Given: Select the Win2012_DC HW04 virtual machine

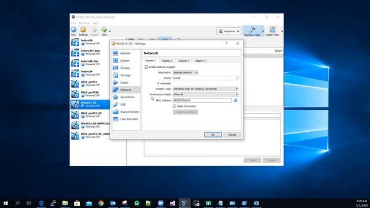Looking at the screenshot, I should [90, 125].
